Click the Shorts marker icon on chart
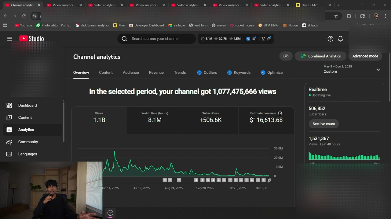 tap(269, 180)
